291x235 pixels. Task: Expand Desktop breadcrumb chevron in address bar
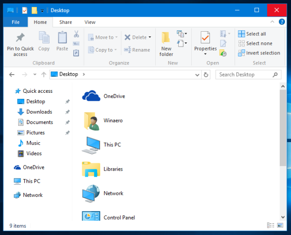click(x=84, y=75)
